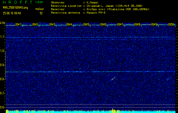Screen dimensions: 178x113
Task: Click the 0948 time marker
Action: [137, 25]
